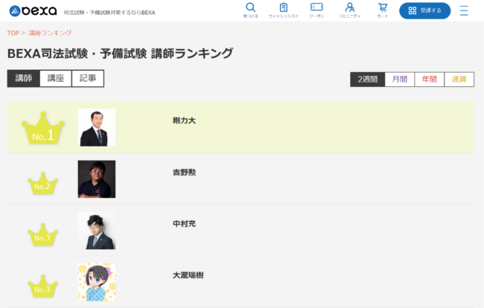Open the search (見つける) icon
The image size is (484, 308).
250,7
